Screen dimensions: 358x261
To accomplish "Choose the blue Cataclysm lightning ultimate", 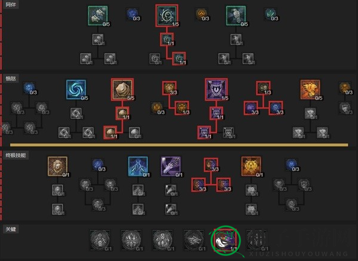I will click(x=138, y=167).
